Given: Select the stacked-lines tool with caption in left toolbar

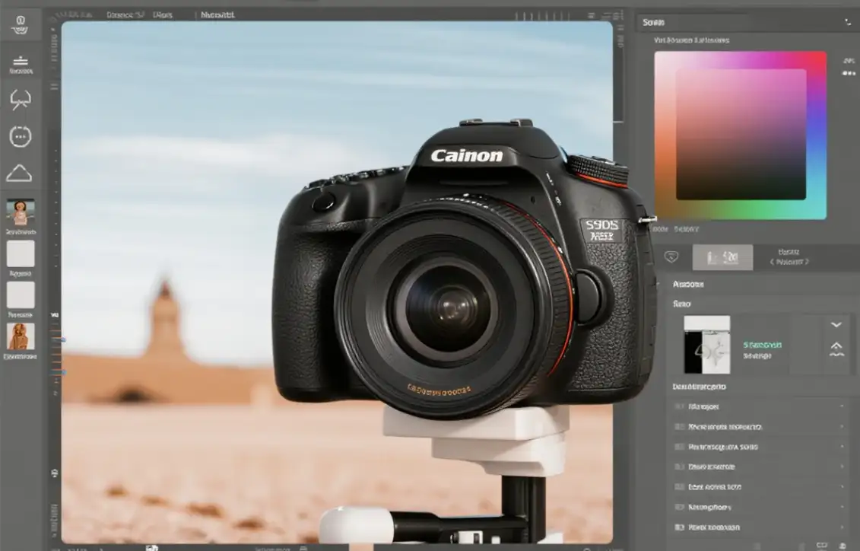Looking at the screenshot, I should (21, 64).
